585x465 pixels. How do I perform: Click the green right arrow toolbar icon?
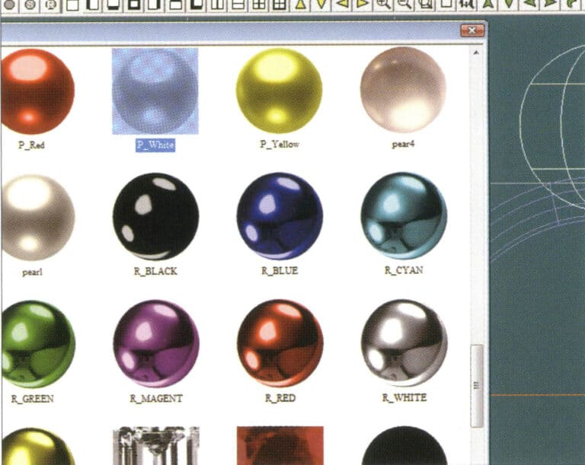click(550, 4)
